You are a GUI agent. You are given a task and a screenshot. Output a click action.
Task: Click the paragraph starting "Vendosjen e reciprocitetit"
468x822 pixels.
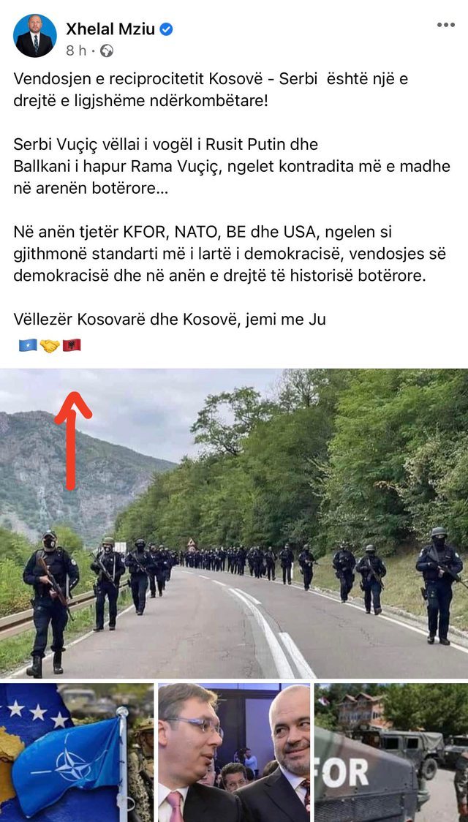coord(211,89)
